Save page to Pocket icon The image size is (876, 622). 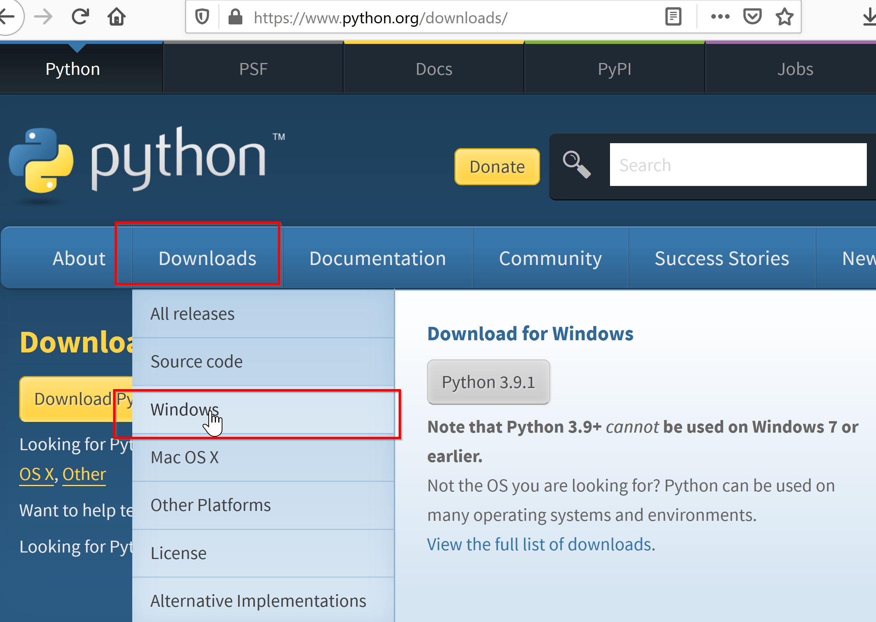coord(752,17)
